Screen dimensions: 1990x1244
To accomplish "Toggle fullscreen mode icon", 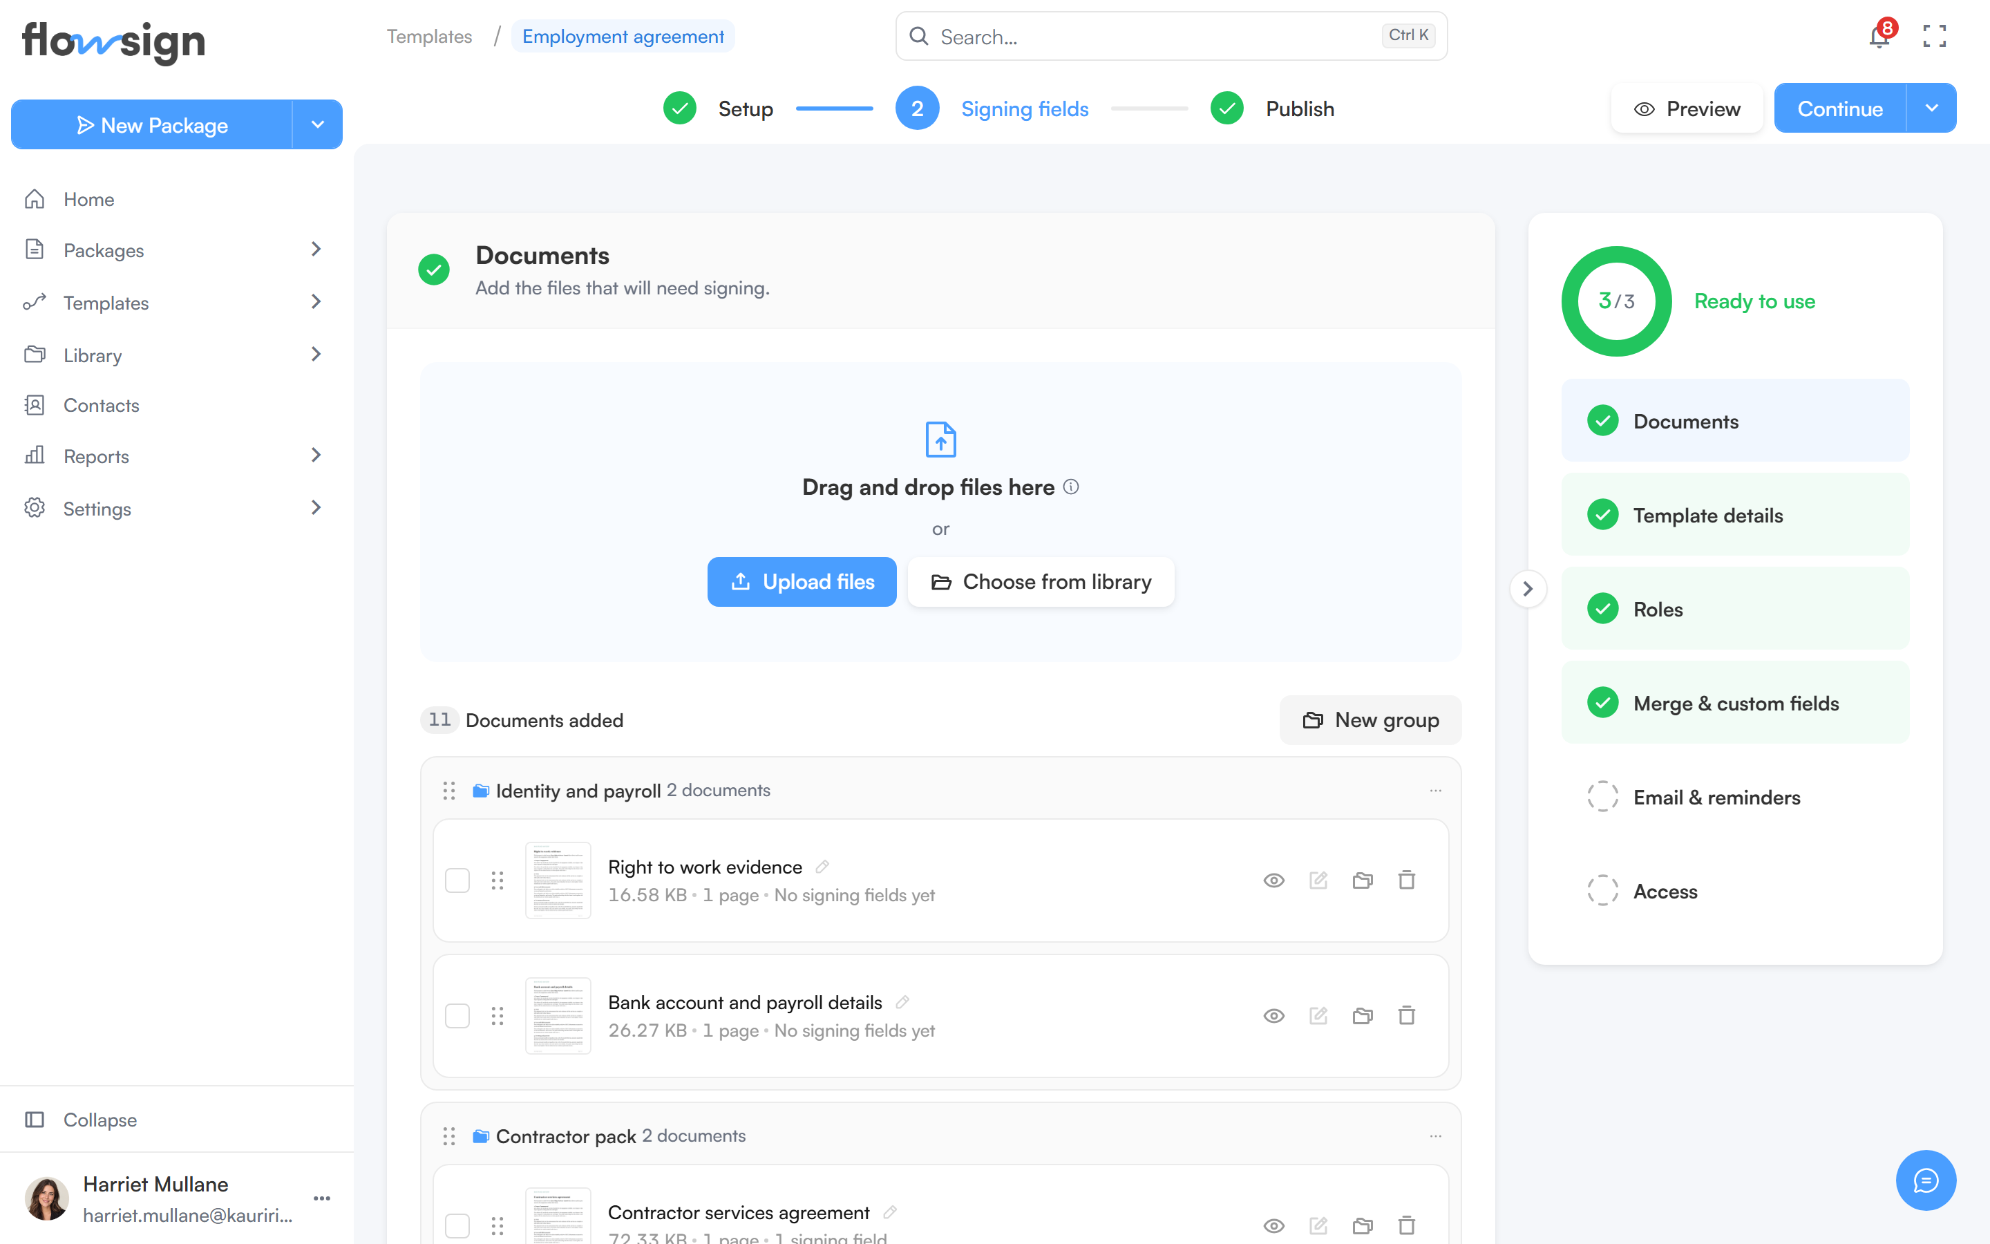I will pyautogui.click(x=1934, y=36).
